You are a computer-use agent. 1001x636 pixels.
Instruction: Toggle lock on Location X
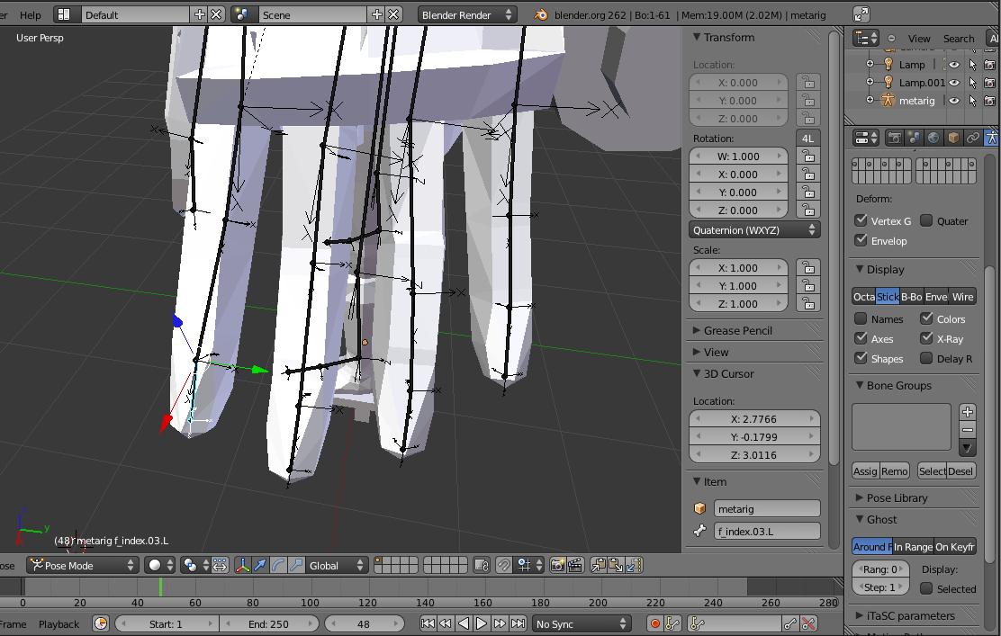[808, 82]
